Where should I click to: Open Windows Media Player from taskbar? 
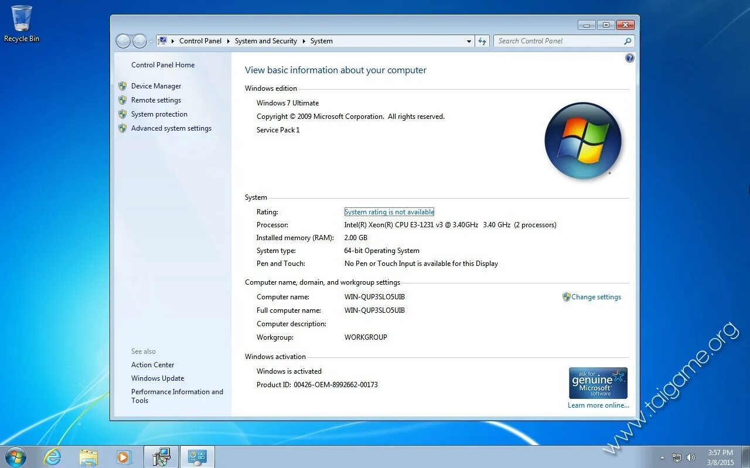124,457
